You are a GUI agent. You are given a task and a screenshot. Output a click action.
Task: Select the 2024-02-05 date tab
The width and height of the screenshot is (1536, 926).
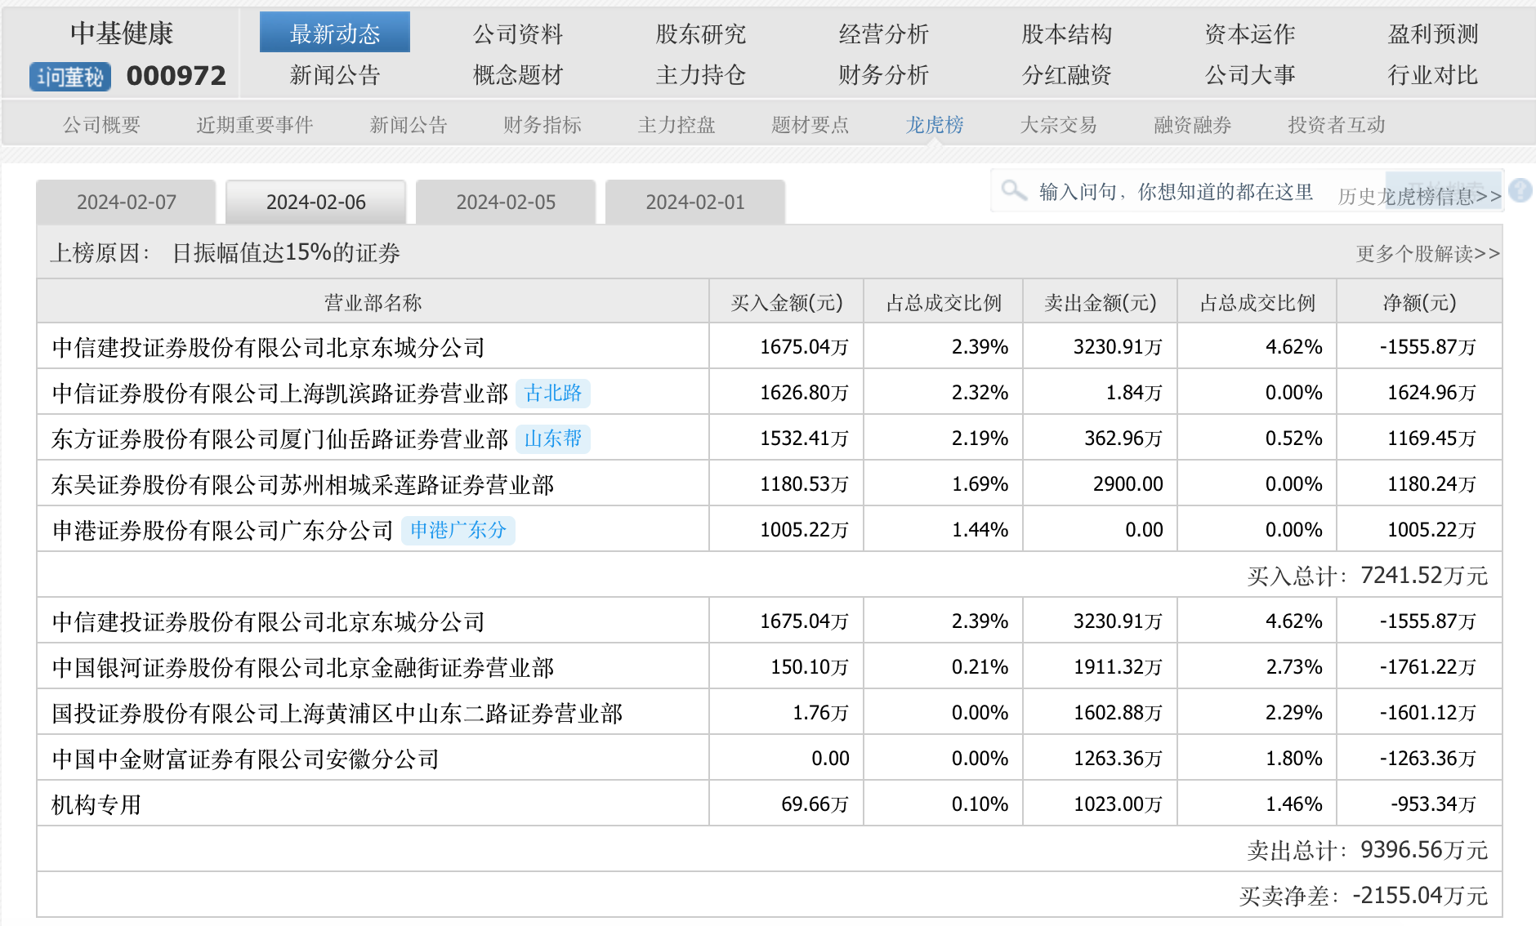[x=506, y=203]
